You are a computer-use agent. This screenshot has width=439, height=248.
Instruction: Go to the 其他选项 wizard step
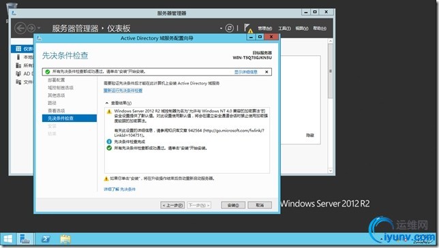pyautogui.click(x=57, y=95)
